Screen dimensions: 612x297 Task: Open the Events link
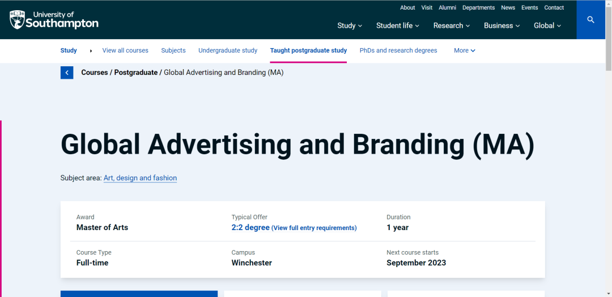click(530, 7)
